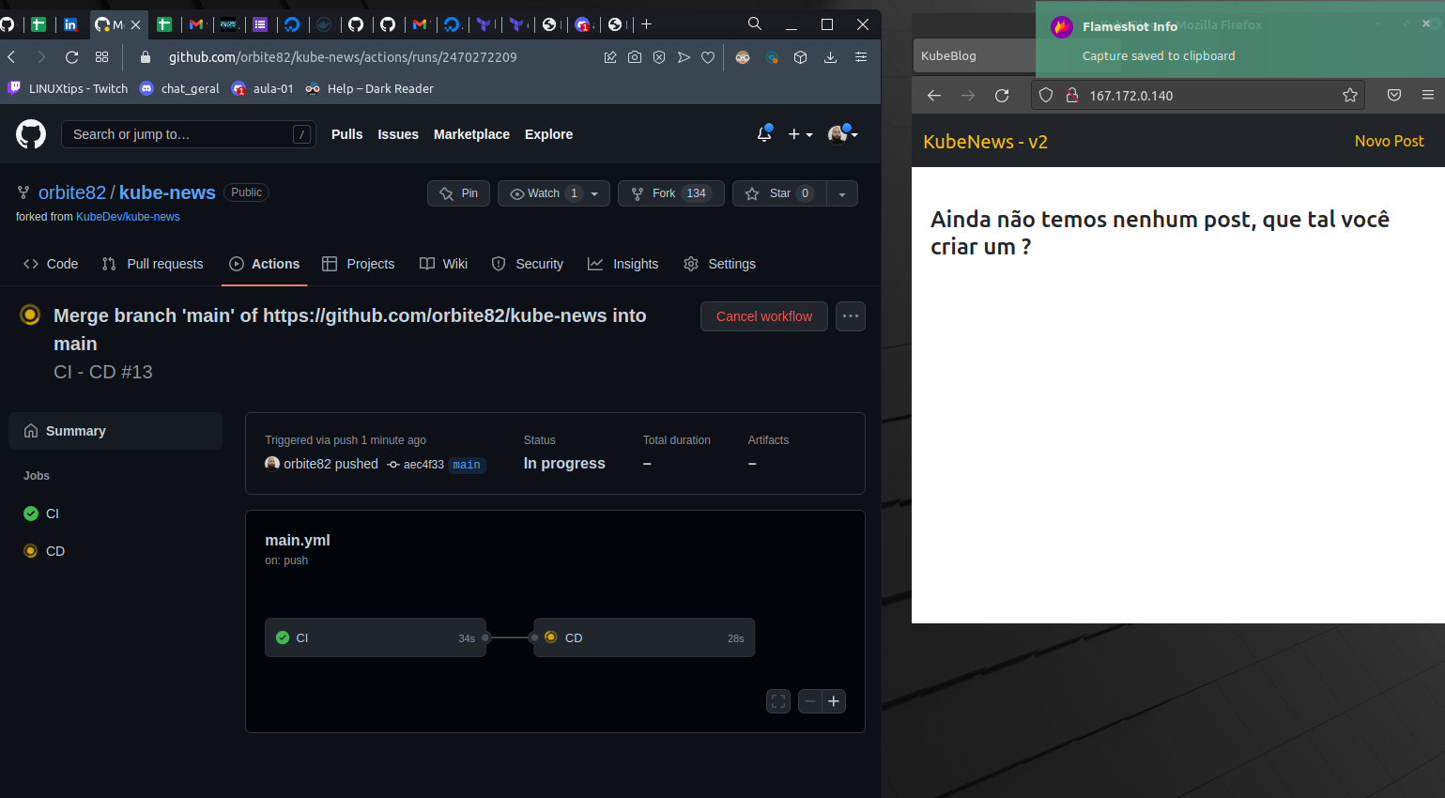This screenshot has height=798, width=1445.
Task: Open Marketplace in GitHub navigation
Action: click(x=471, y=134)
